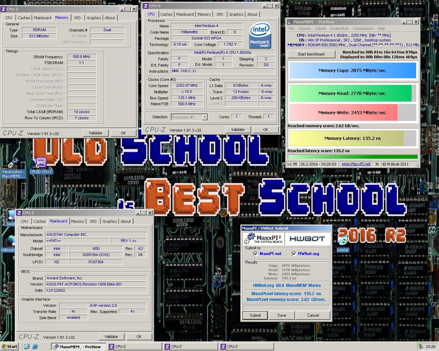Click the ASUSTeK Computer INC. manufacturer field
This screenshot has height=351, width=439.
[96, 234]
